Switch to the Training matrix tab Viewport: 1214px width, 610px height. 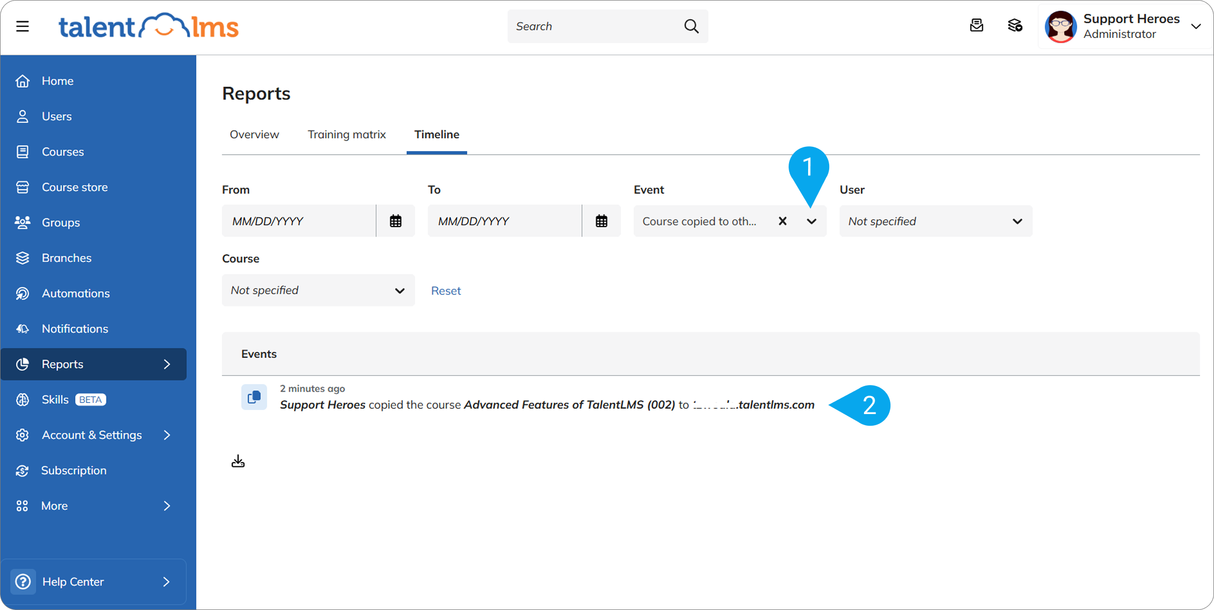pos(347,134)
